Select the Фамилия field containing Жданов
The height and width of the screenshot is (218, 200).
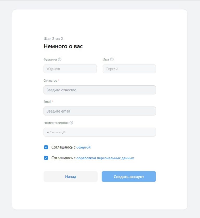70,69
